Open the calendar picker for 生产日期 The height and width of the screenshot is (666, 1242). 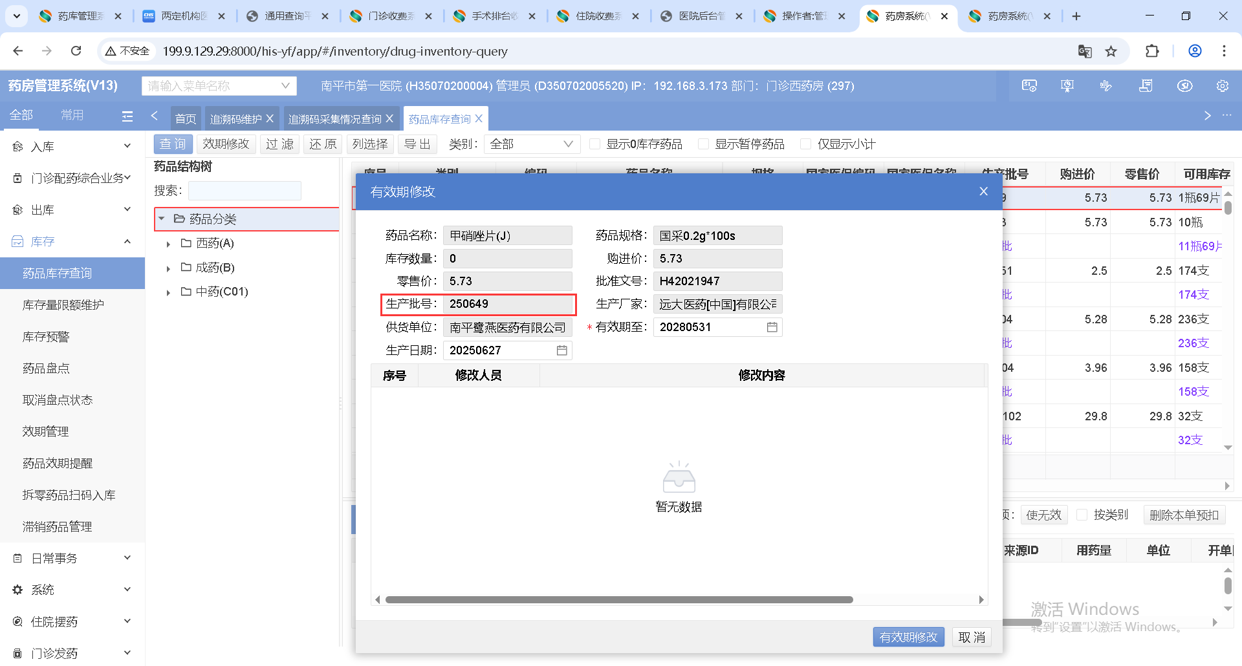coord(561,350)
